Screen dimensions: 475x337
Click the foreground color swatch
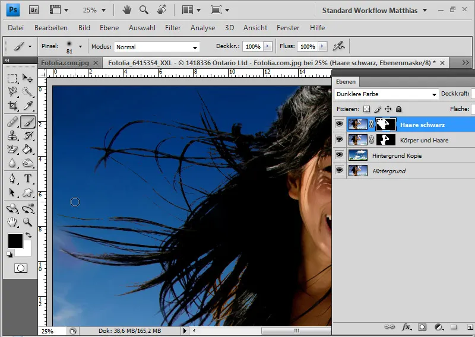coord(15,241)
